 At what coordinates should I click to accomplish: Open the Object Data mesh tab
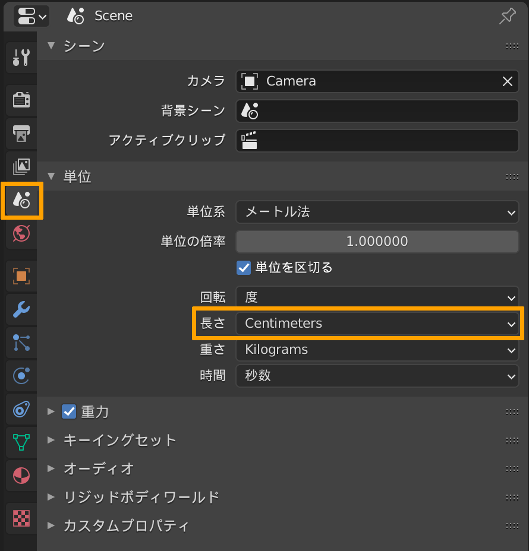click(21, 442)
